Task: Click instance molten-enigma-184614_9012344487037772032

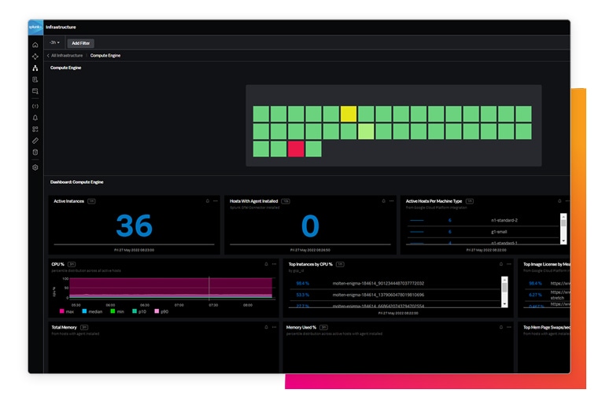Action: coord(378,283)
